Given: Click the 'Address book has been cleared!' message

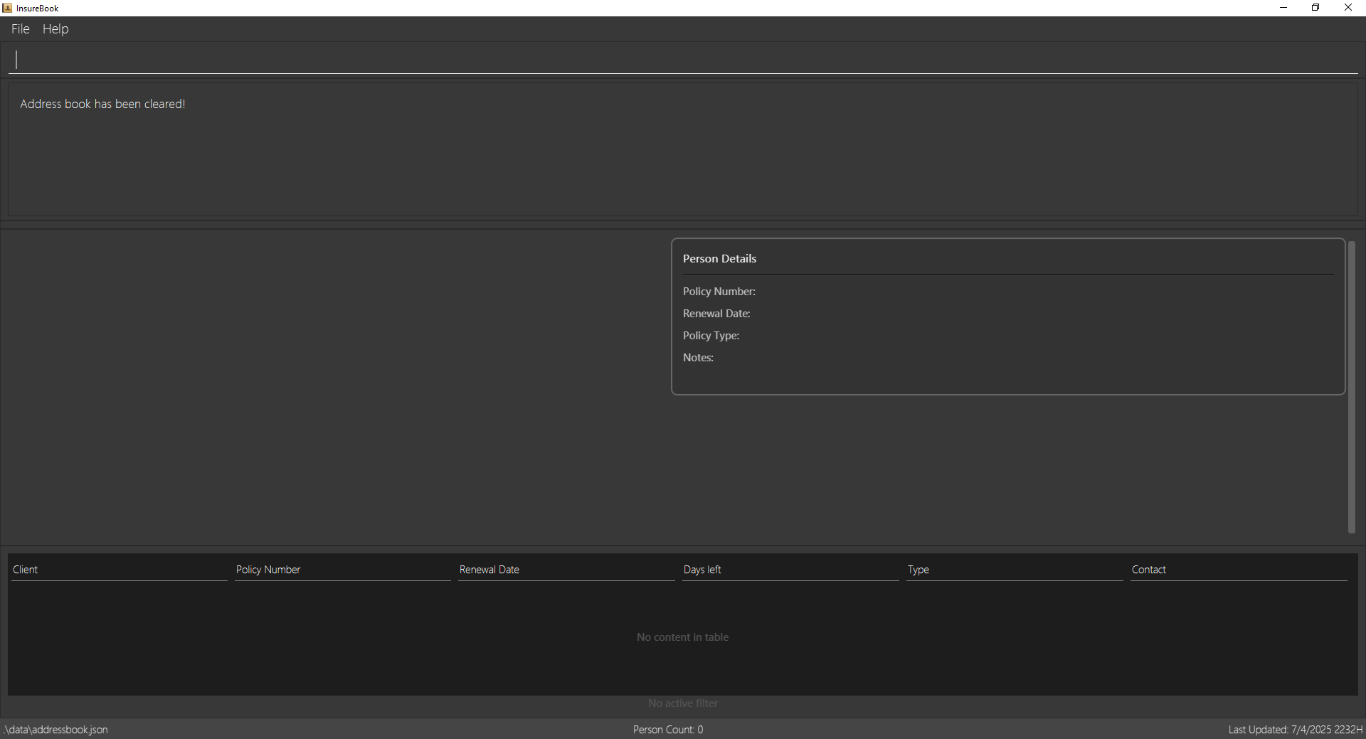Looking at the screenshot, I should click(x=102, y=104).
